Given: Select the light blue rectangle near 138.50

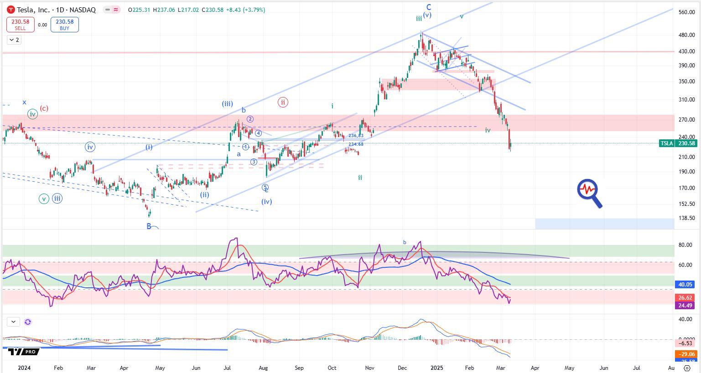Looking at the screenshot, I should (x=605, y=224).
